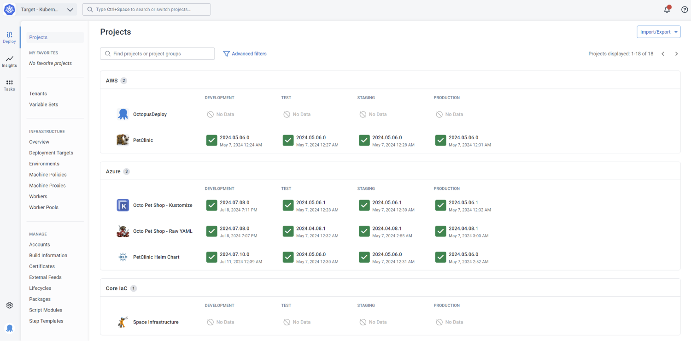Viewport: 691px width, 341px height.
Task: Navigate to Deployment Targets in the sidebar
Action: (51, 153)
